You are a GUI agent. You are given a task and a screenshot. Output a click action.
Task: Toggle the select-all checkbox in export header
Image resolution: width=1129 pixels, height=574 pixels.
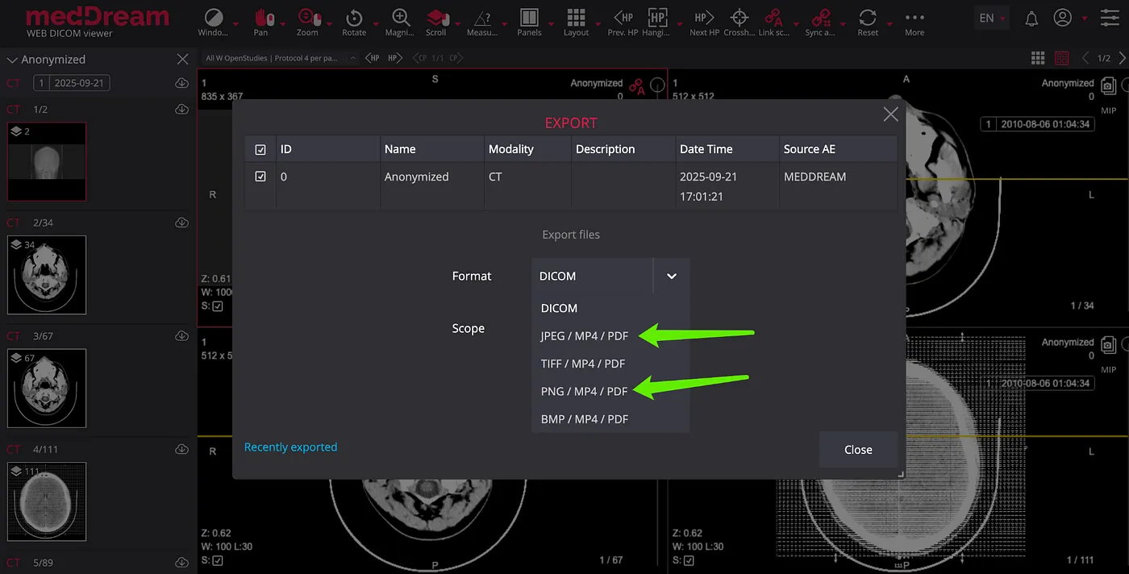(260, 149)
